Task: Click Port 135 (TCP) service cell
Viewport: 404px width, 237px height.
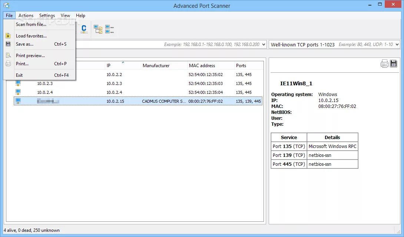Action: 289,146
